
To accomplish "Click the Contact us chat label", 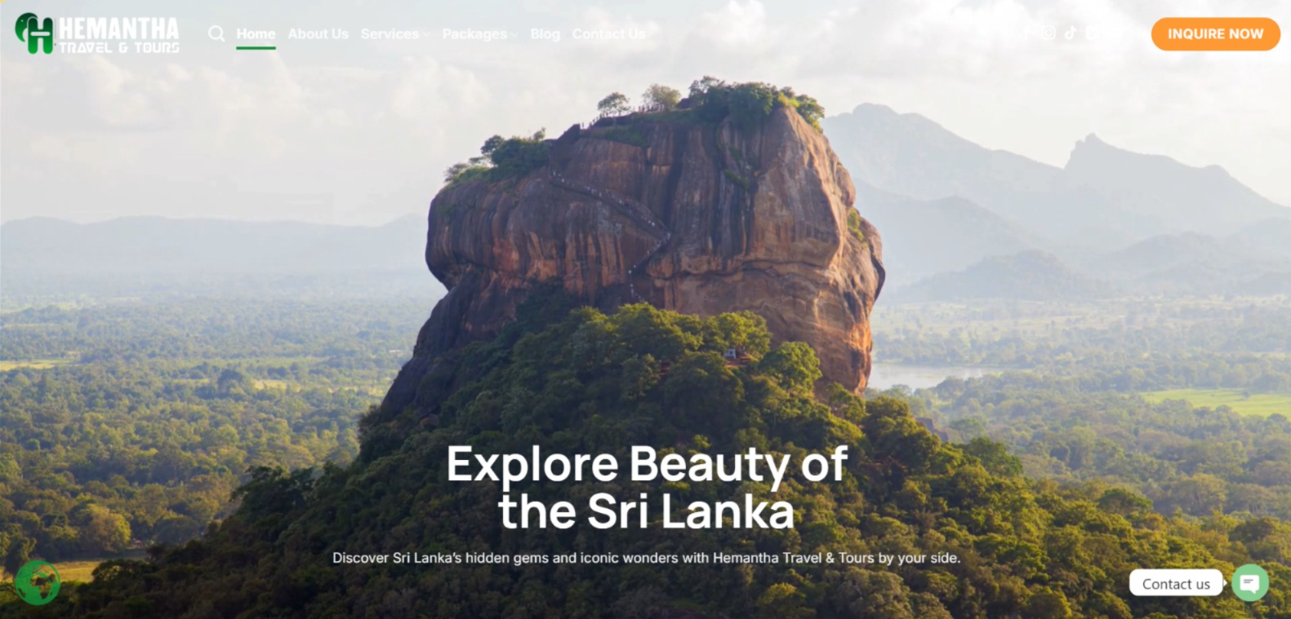I will click(x=1176, y=583).
